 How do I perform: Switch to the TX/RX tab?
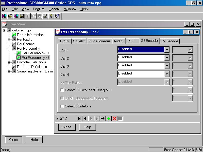coord(64,41)
